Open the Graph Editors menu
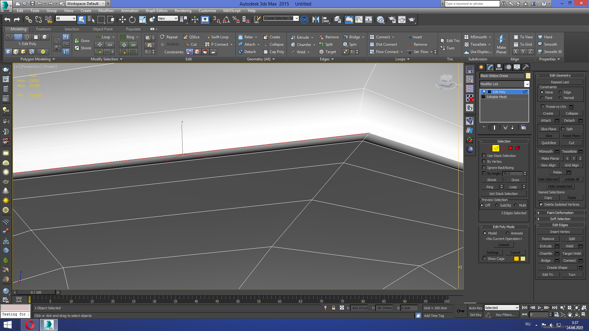Screen dimensions: 589x331 (156, 11)
